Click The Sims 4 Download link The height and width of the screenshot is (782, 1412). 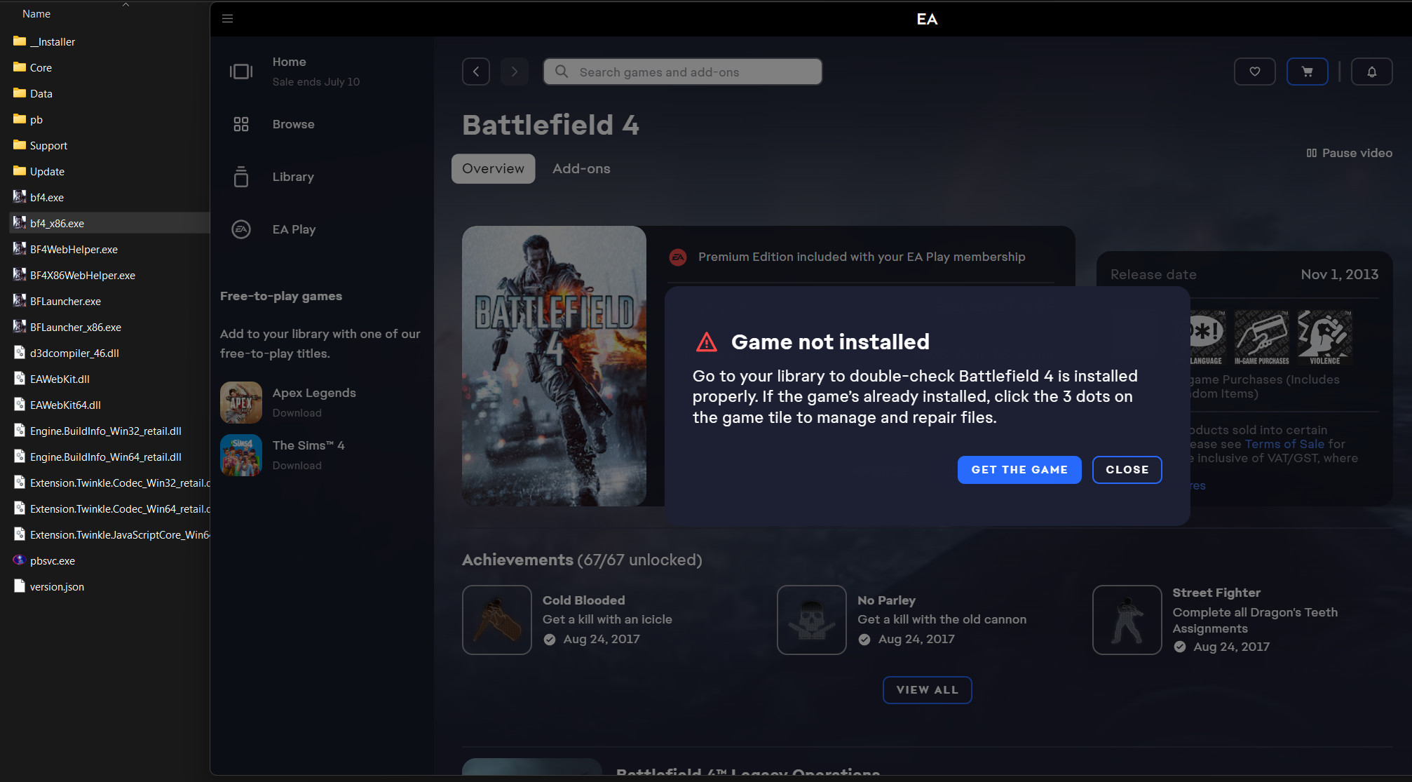coord(297,466)
